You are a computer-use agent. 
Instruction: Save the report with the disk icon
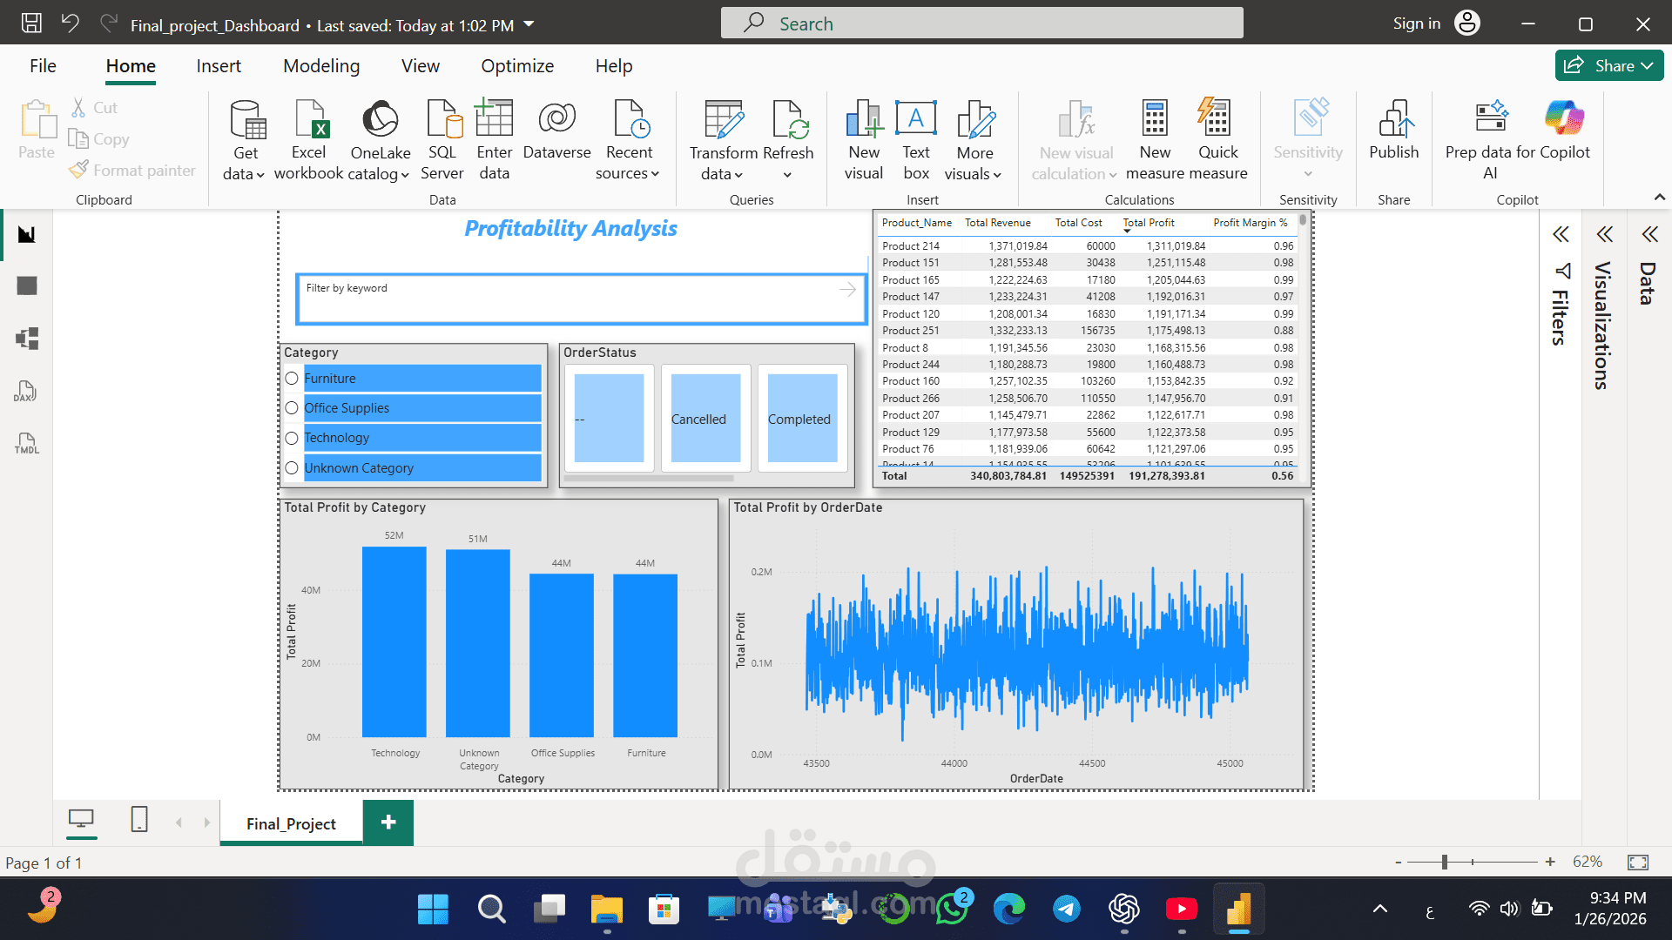coord(31,23)
